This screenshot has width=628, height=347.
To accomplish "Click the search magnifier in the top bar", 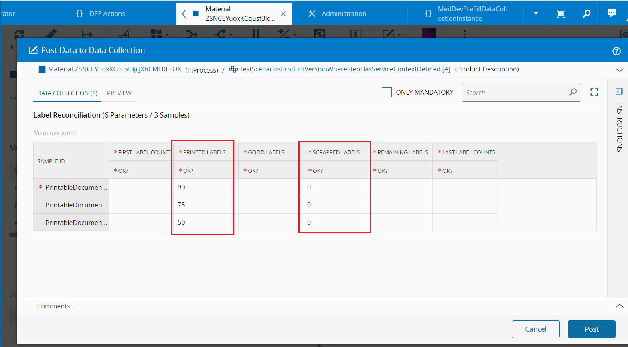I will tap(586, 14).
